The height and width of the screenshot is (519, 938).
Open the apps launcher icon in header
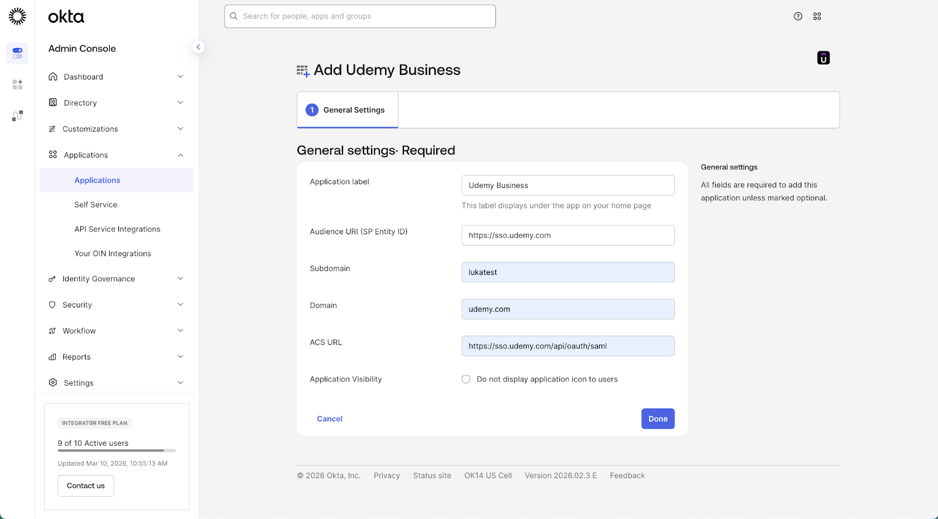[817, 16]
